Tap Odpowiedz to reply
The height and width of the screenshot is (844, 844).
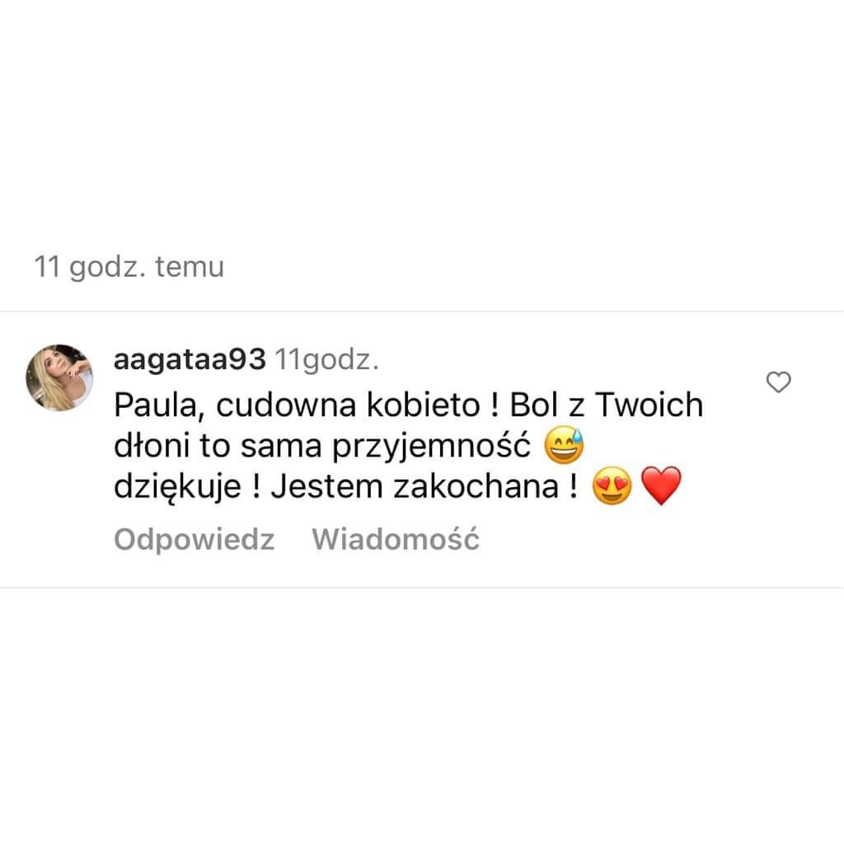pos(195,539)
